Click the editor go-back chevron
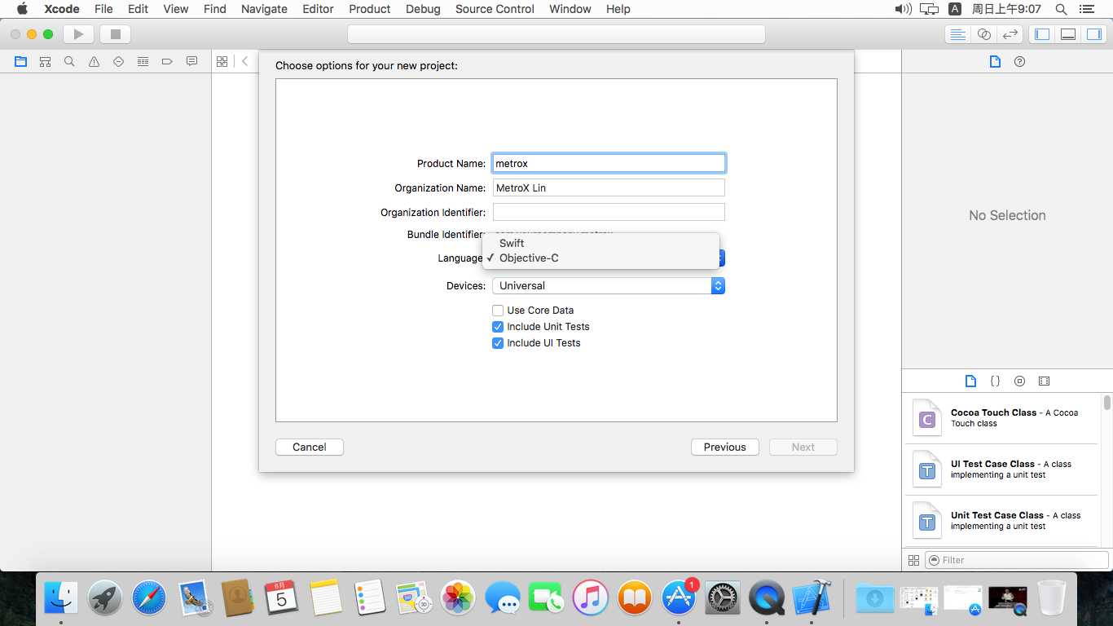The width and height of the screenshot is (1113, 626). pos(245,61)
